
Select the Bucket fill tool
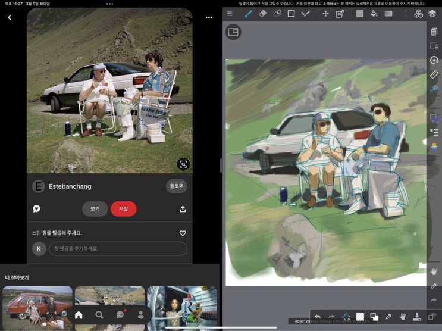[374, 14]
